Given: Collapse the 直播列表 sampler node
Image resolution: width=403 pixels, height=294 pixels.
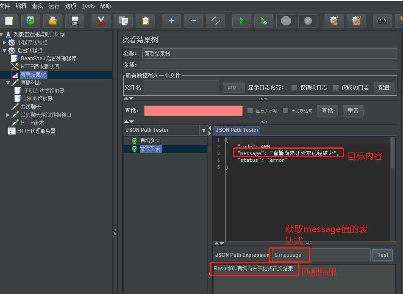Looking at the screenshot, I should pos(8,83).
